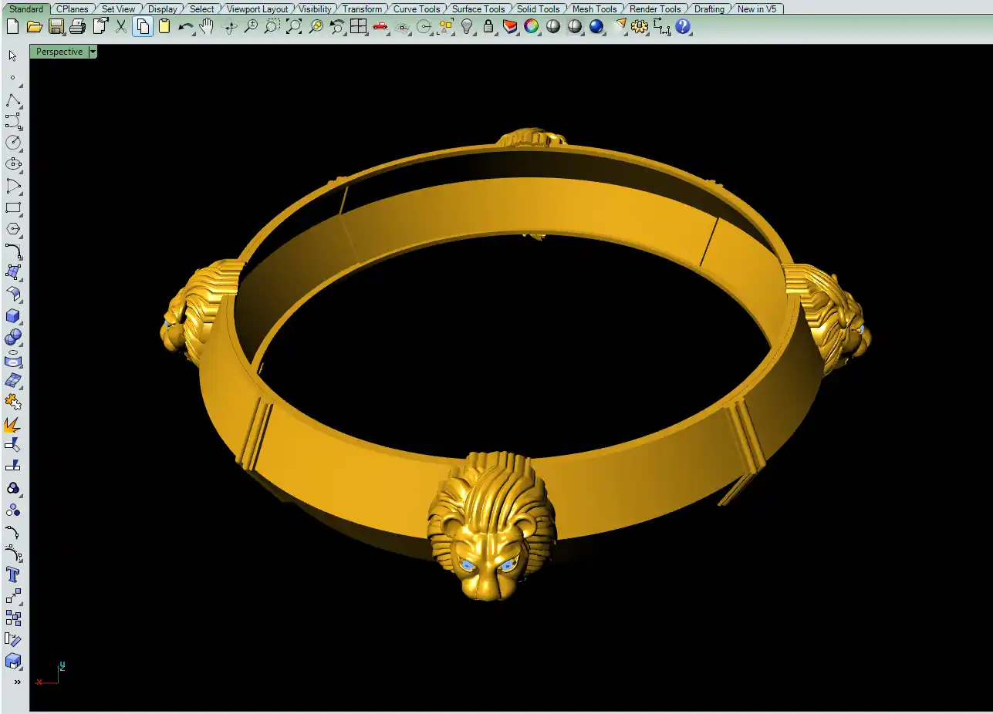Open the Render Tools tab
Image resolution: width=993 pixels, height=714 pixels.
click(655, 8)
